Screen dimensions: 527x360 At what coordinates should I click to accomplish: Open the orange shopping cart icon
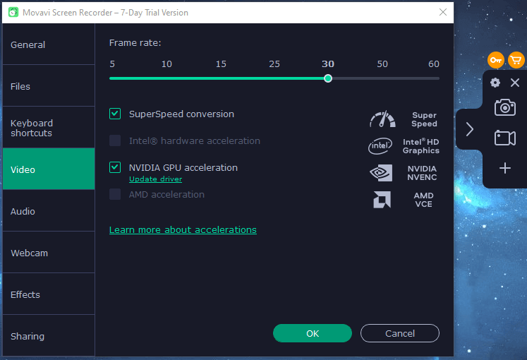point(516,60)
